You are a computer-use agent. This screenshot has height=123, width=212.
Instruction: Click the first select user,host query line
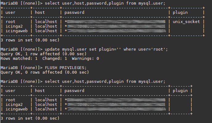tap(83, 3)
